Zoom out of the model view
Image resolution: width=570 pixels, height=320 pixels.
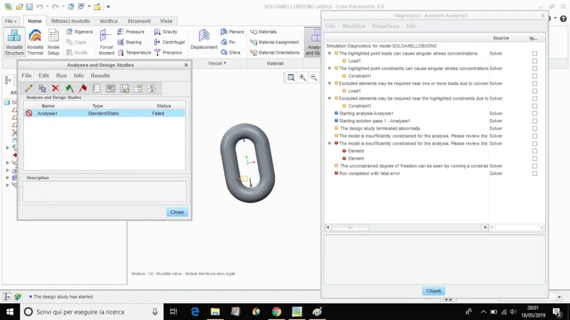[314, 77]
